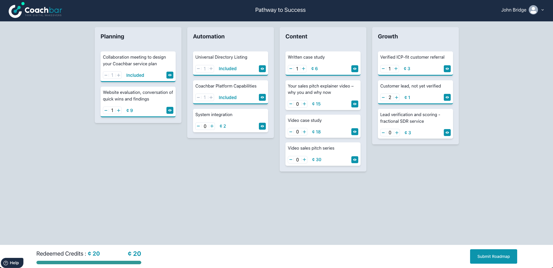Add one sales pitch explainer video

pos(304,104)
